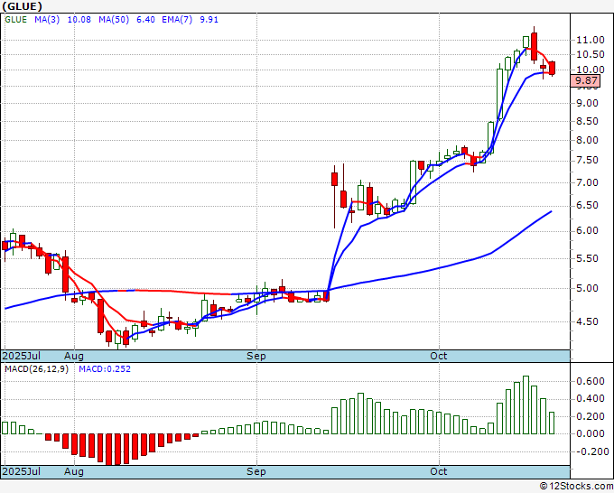Click the tallest green MACD histogram bar
The width and height of the screenshot is (614, 493).
[526, 405]
